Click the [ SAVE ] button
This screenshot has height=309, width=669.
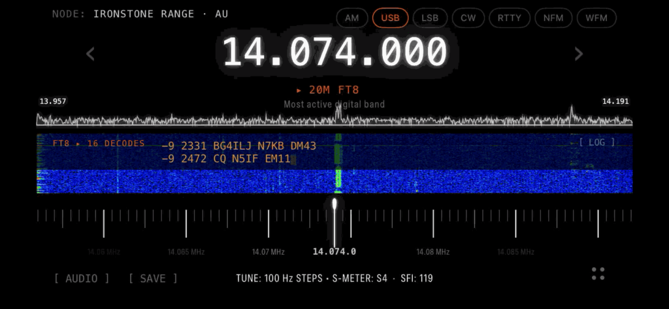(153, 279)
